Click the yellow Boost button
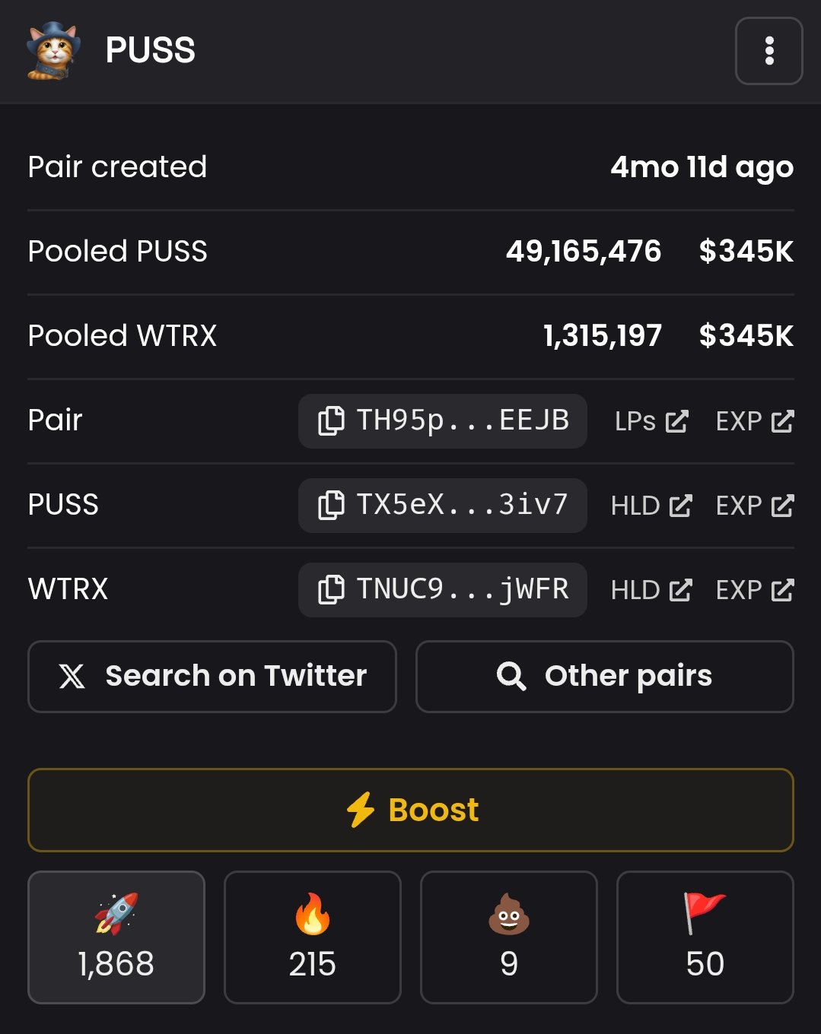This screenshot has height=1034, width=821. click(x=411, y=810)
